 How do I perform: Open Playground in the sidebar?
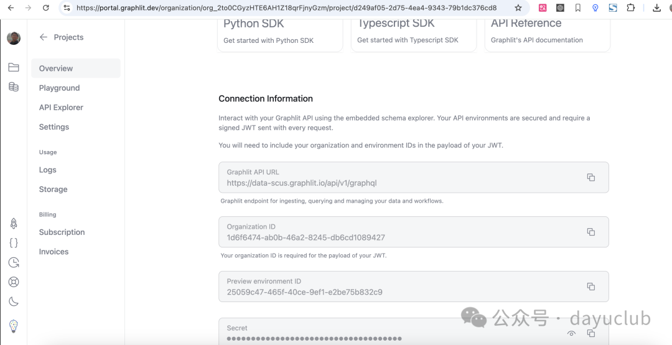point(59,88)
